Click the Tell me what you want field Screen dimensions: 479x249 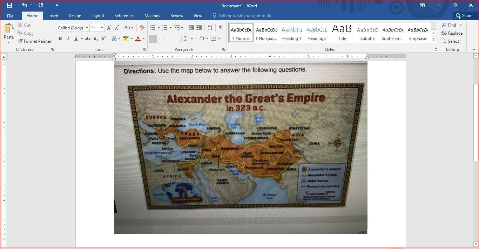pos(246,16)
